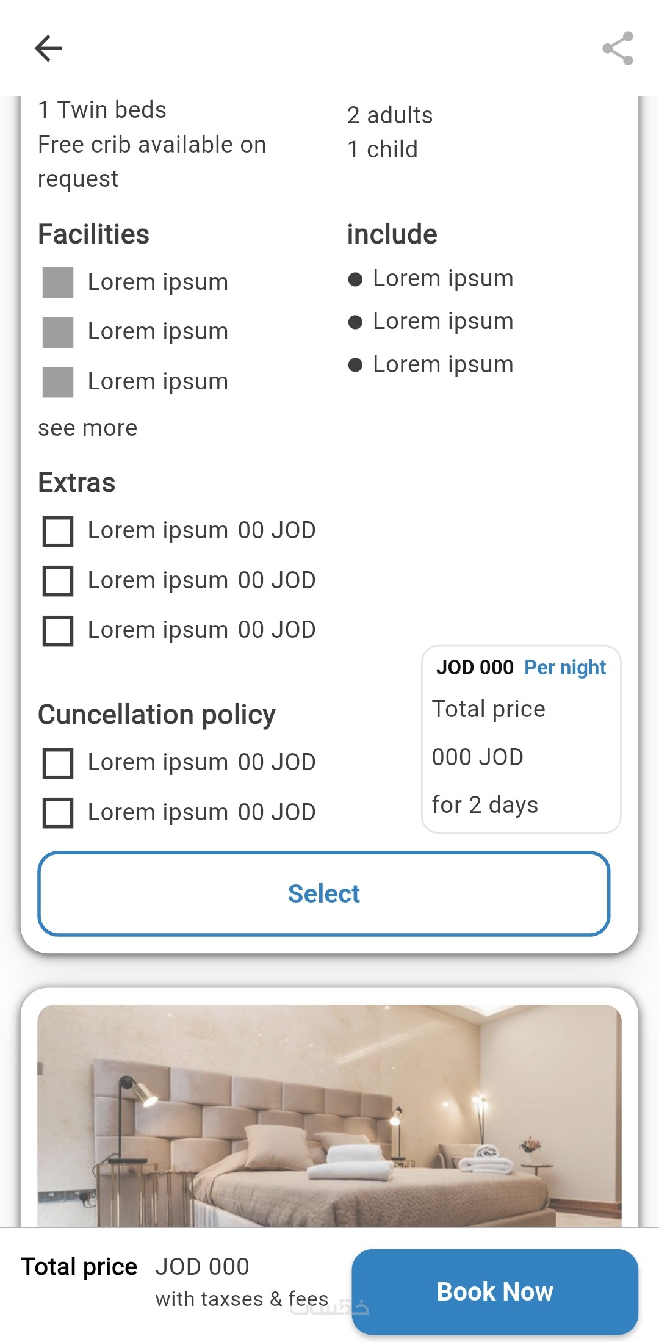Click the third bullet under include
Image resolution: width=659 pixels, height=1342 pixels.
[x=355, y=365]
